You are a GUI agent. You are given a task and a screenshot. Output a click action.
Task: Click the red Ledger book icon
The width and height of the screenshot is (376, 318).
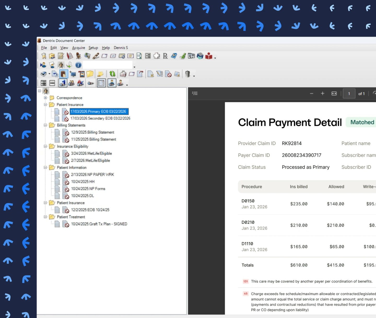[x=70, y=56]
